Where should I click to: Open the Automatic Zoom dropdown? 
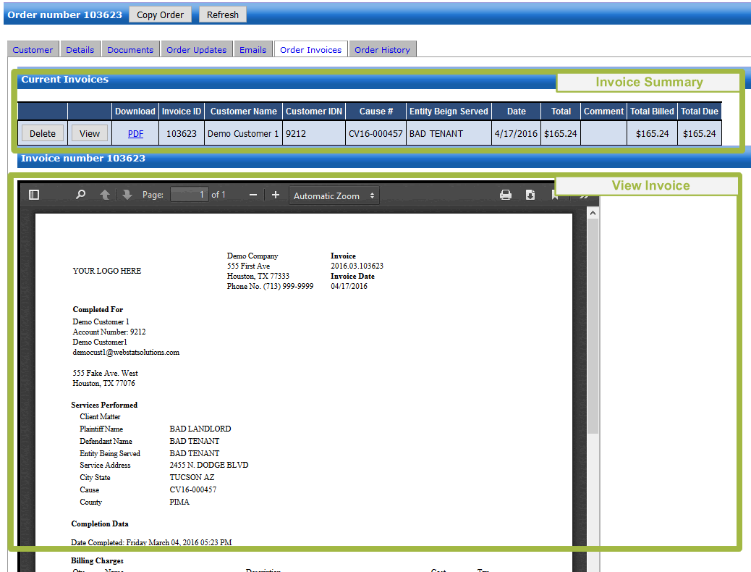(x=334, y=195)
